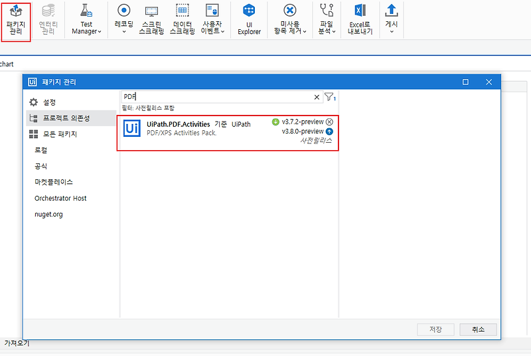Choose the 마켓플레이스 package source
The image size is (531, 356).
click(54, 182)
